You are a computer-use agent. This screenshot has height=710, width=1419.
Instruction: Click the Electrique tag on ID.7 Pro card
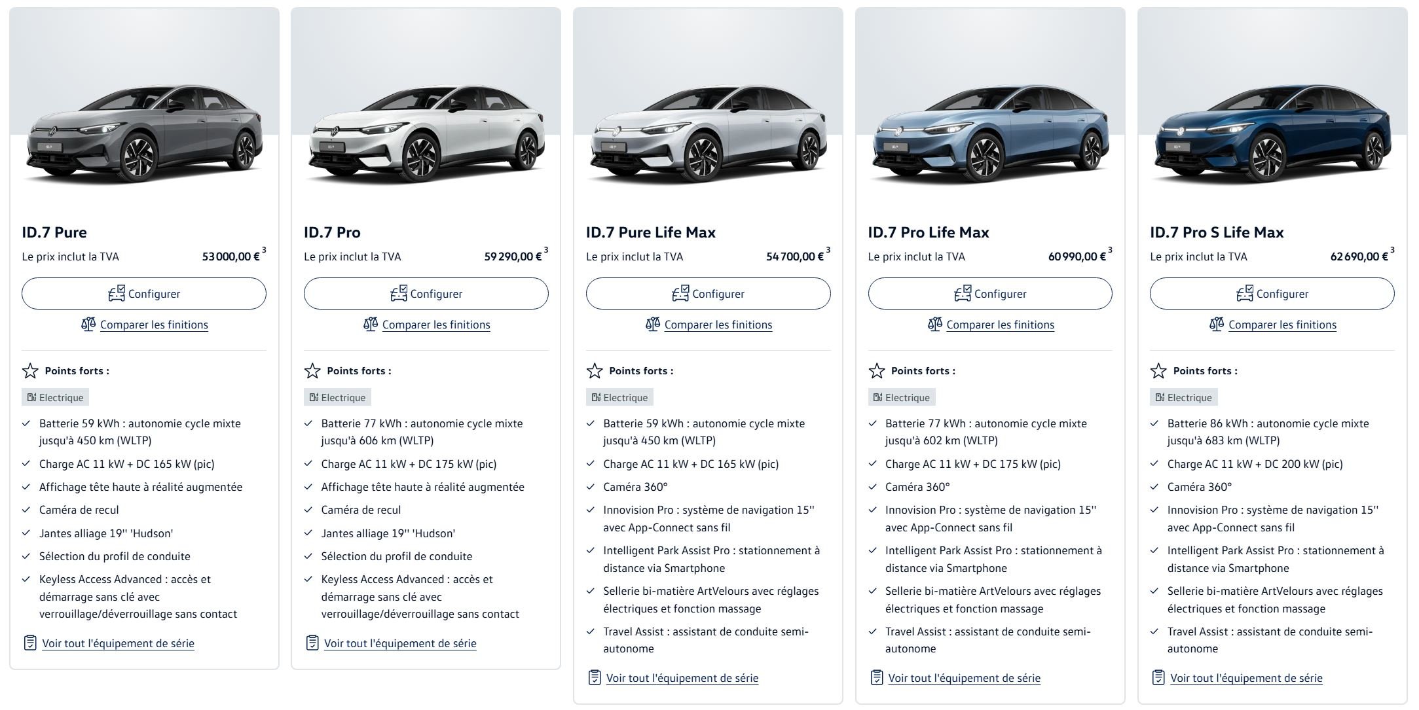[x=337, y=397]
